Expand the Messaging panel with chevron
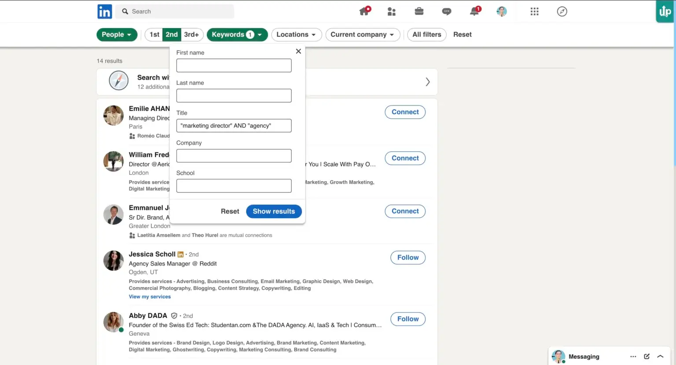The image size is (676, 365). [660, 357]
